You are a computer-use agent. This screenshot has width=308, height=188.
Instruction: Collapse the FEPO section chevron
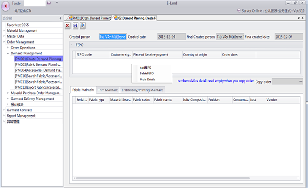73,45
